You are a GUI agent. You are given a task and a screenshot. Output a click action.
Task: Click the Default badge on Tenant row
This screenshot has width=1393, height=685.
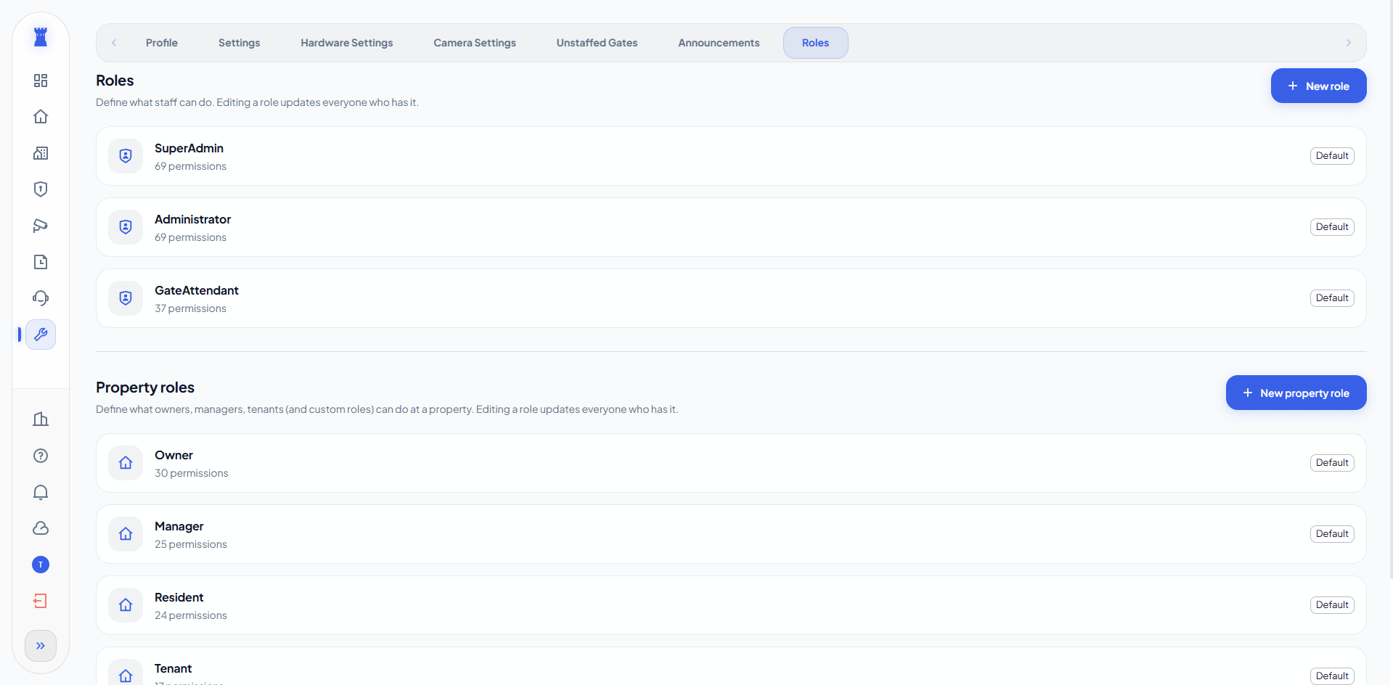click(x=1332, y=676)
